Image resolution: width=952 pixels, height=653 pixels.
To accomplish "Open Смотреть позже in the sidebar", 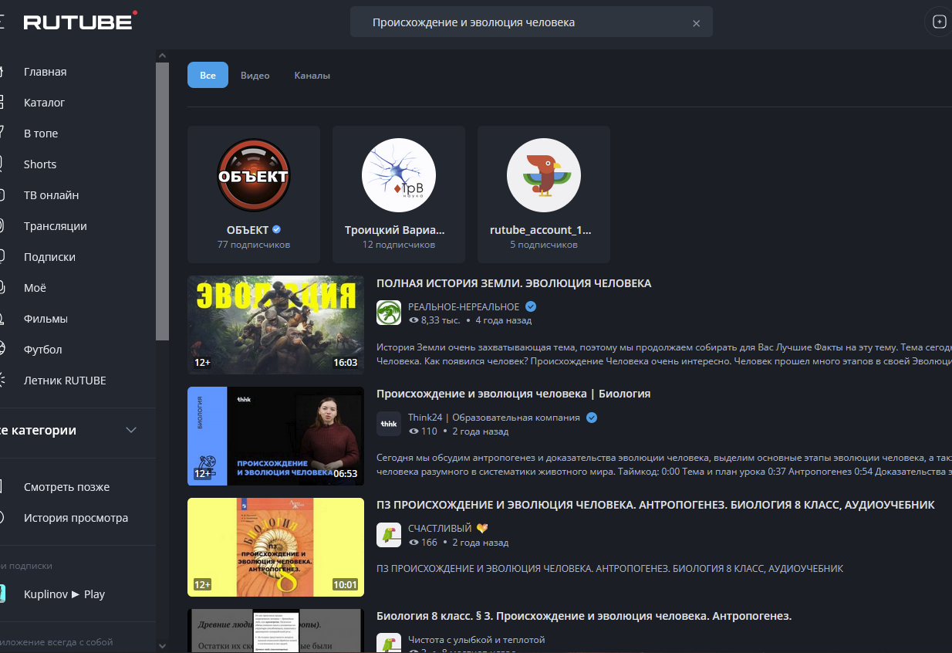I will coord(66,487).
